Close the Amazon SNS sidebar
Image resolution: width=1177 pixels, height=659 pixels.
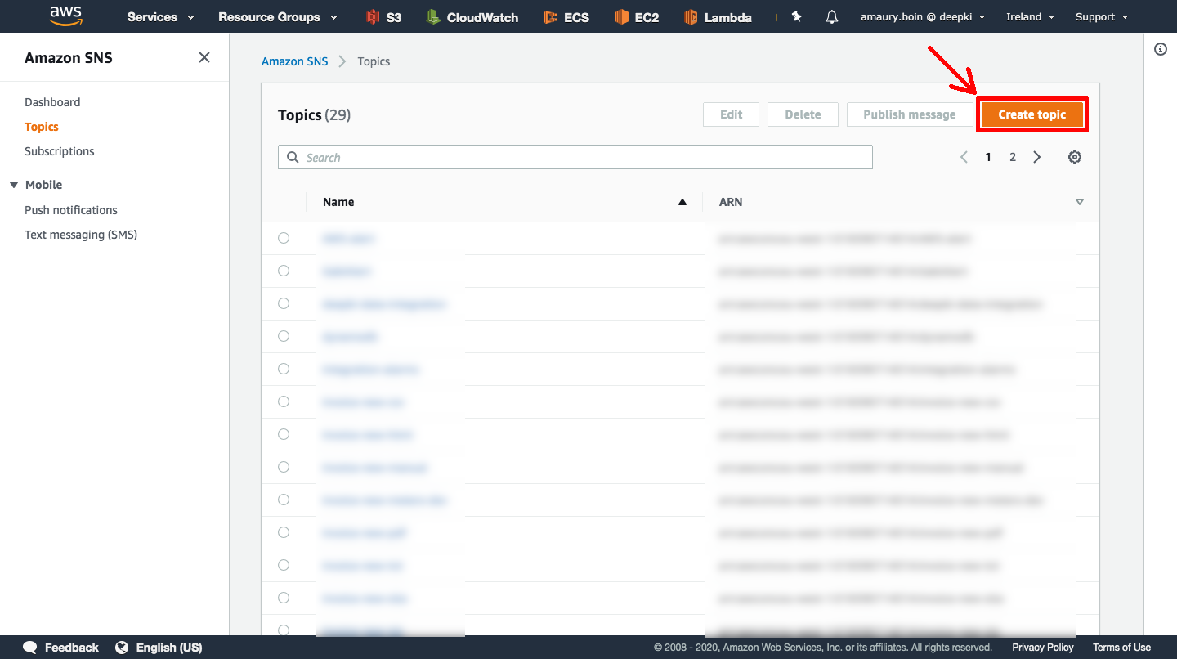[204, 57]
